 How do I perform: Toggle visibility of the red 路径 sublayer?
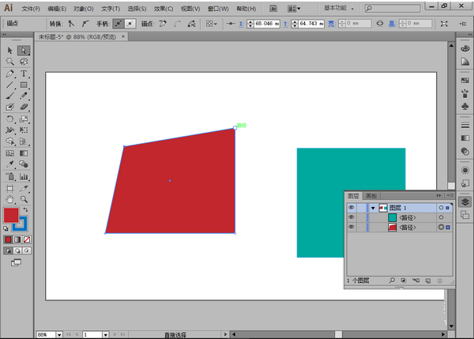(x=352, y=228)
